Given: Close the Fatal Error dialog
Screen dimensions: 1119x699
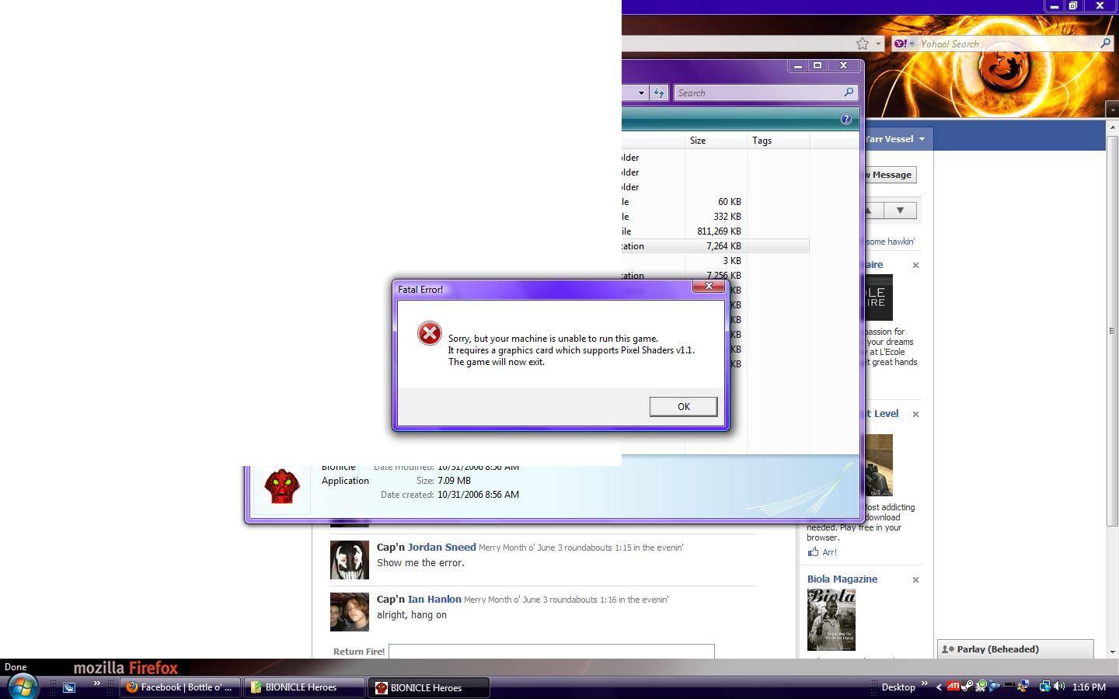Looking at the screenshot, I should [x=709, y=287].
